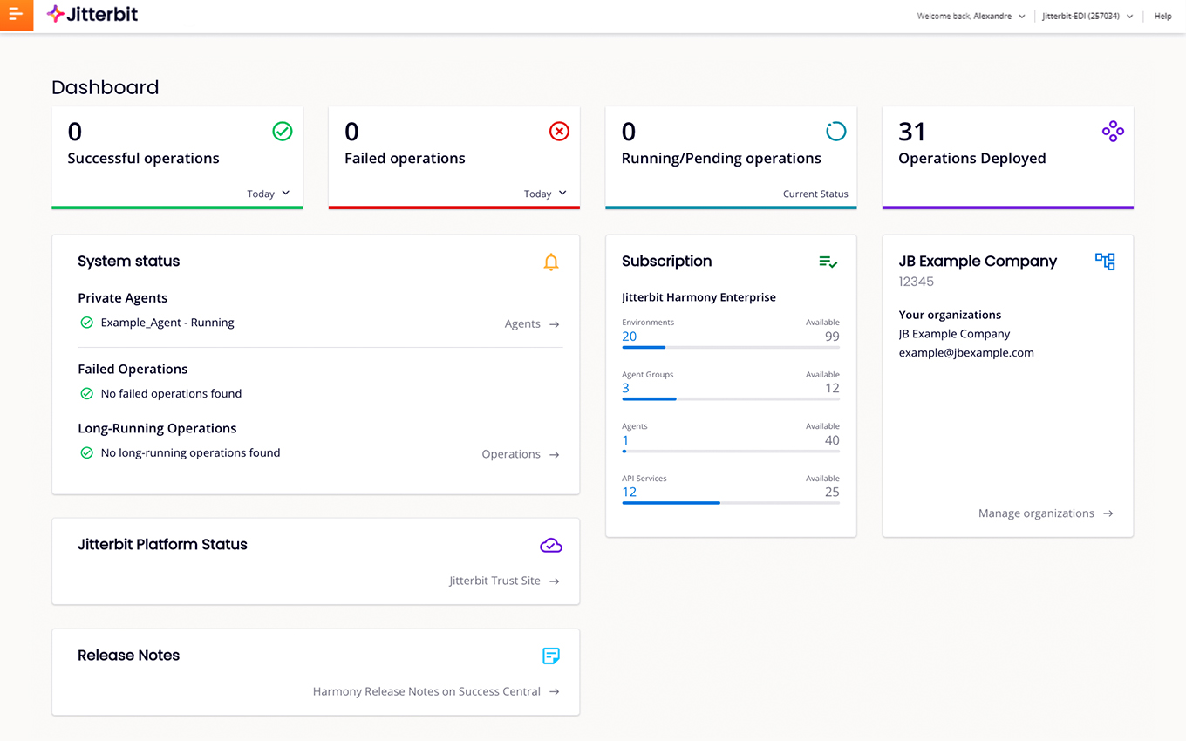The height and width of the screenshot is (741, 1186).
Task: Click the Environments count 20
Action: [x=629, y=337]
